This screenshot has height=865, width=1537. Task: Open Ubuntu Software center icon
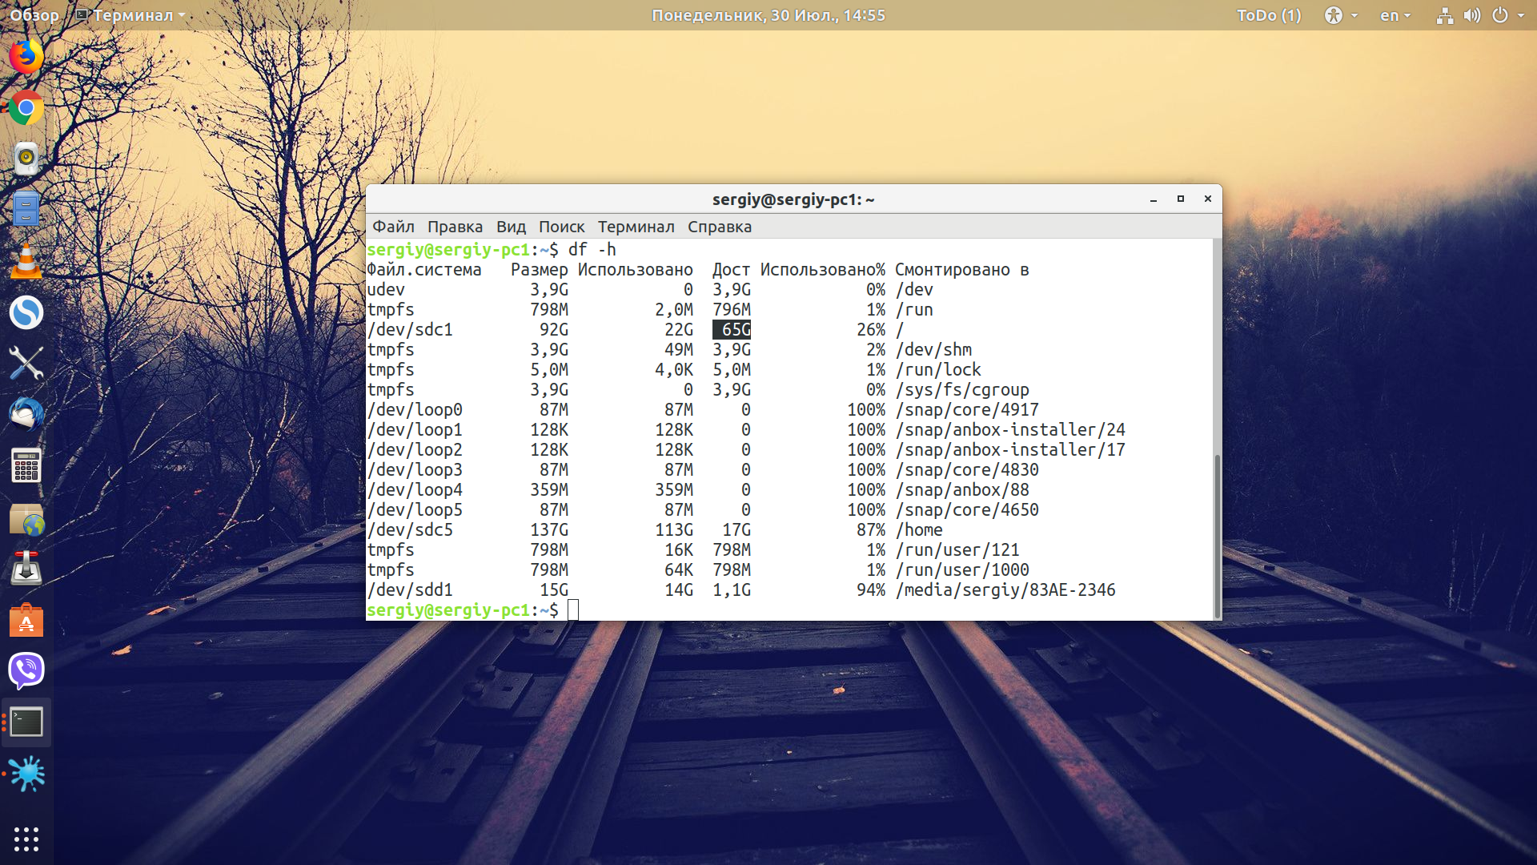pyautogui.click(x=26, y=619)
